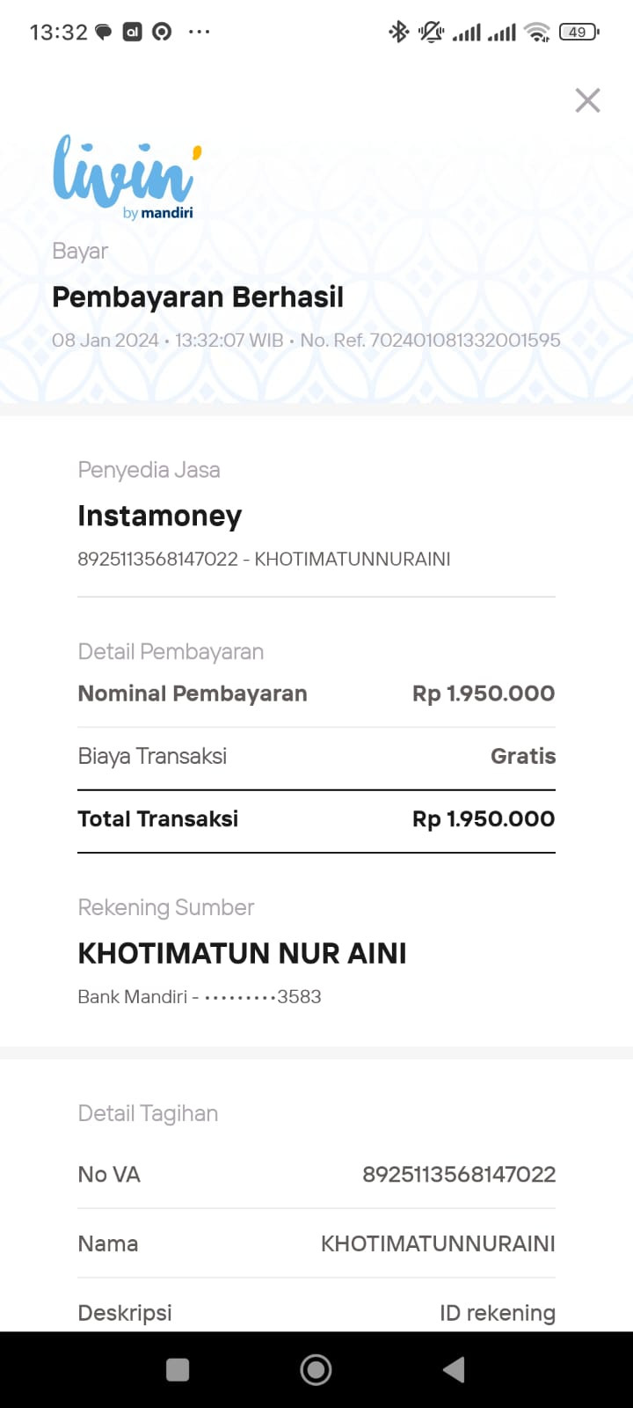Screen dimensions: 633x1408
Task: Tap the Deskripsi ID rekening row
Action: [316, 1313]
